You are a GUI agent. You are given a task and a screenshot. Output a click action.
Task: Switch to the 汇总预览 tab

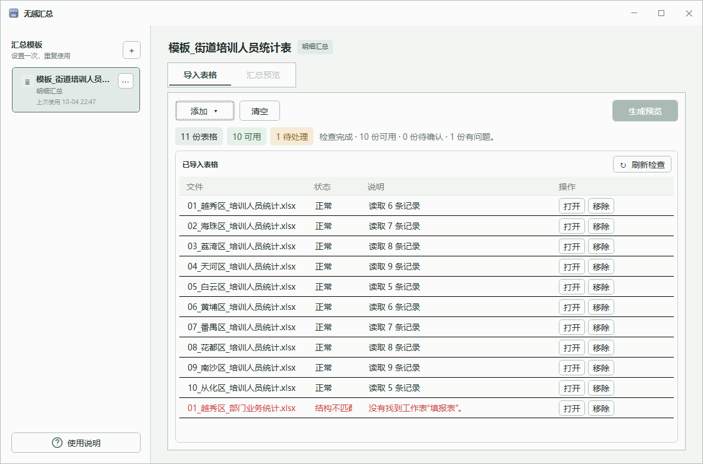tap(263, 75)
